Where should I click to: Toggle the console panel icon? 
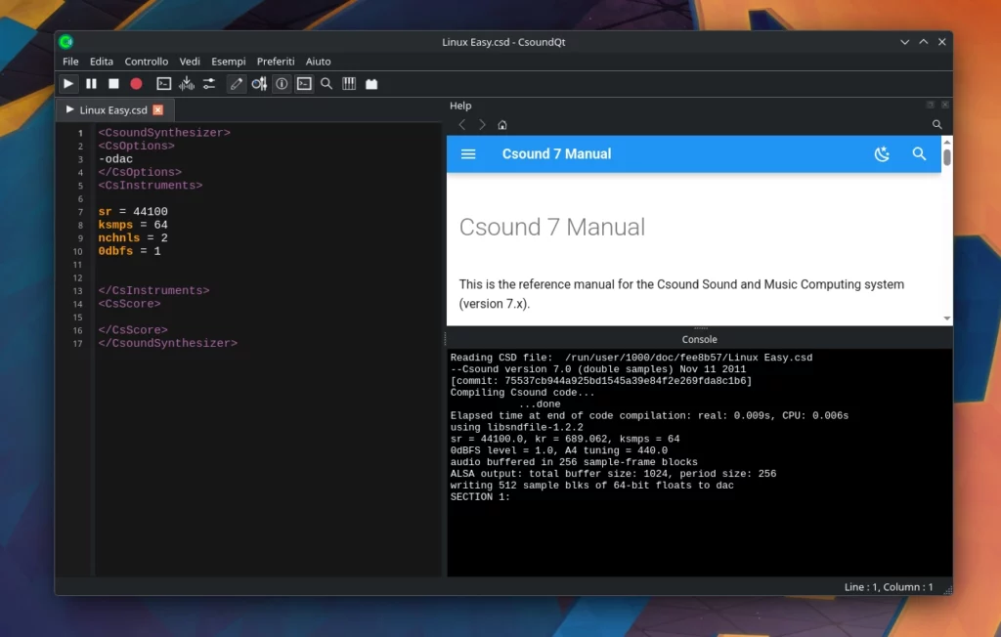(x=305, y=84)
